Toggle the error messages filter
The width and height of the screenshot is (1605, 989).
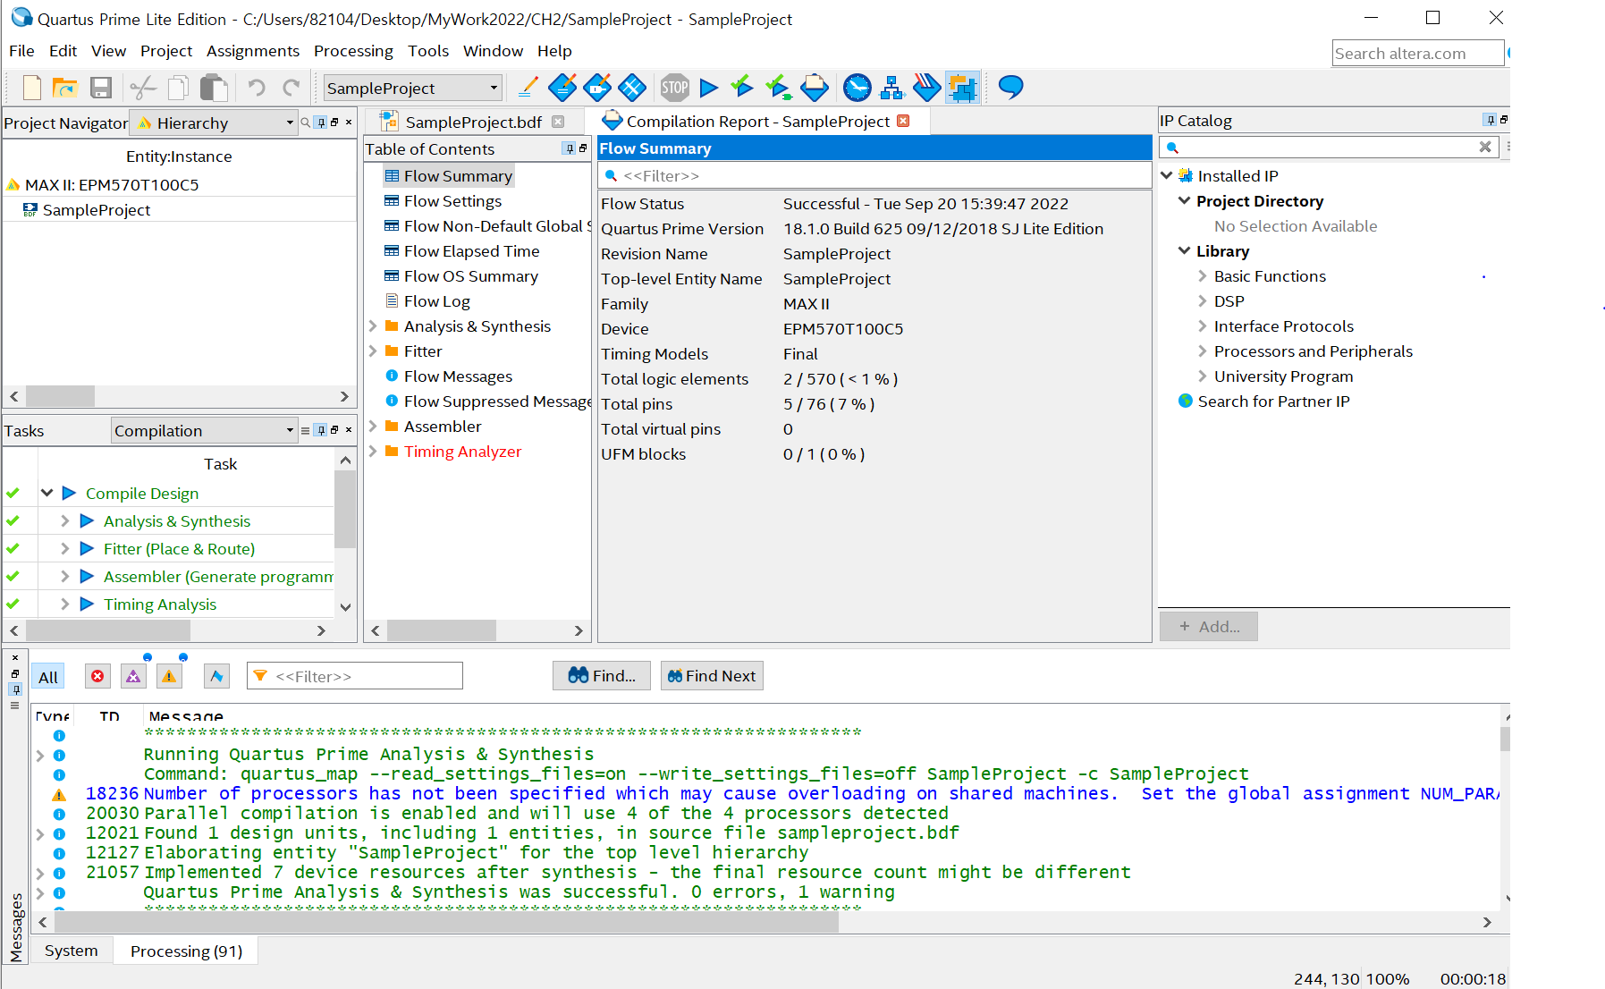97,676
